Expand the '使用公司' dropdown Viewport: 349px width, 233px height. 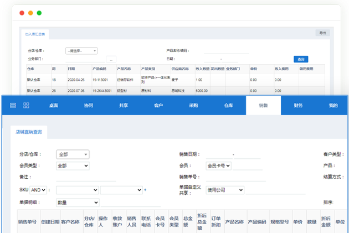pyautogui.click(x=225, y=189)
